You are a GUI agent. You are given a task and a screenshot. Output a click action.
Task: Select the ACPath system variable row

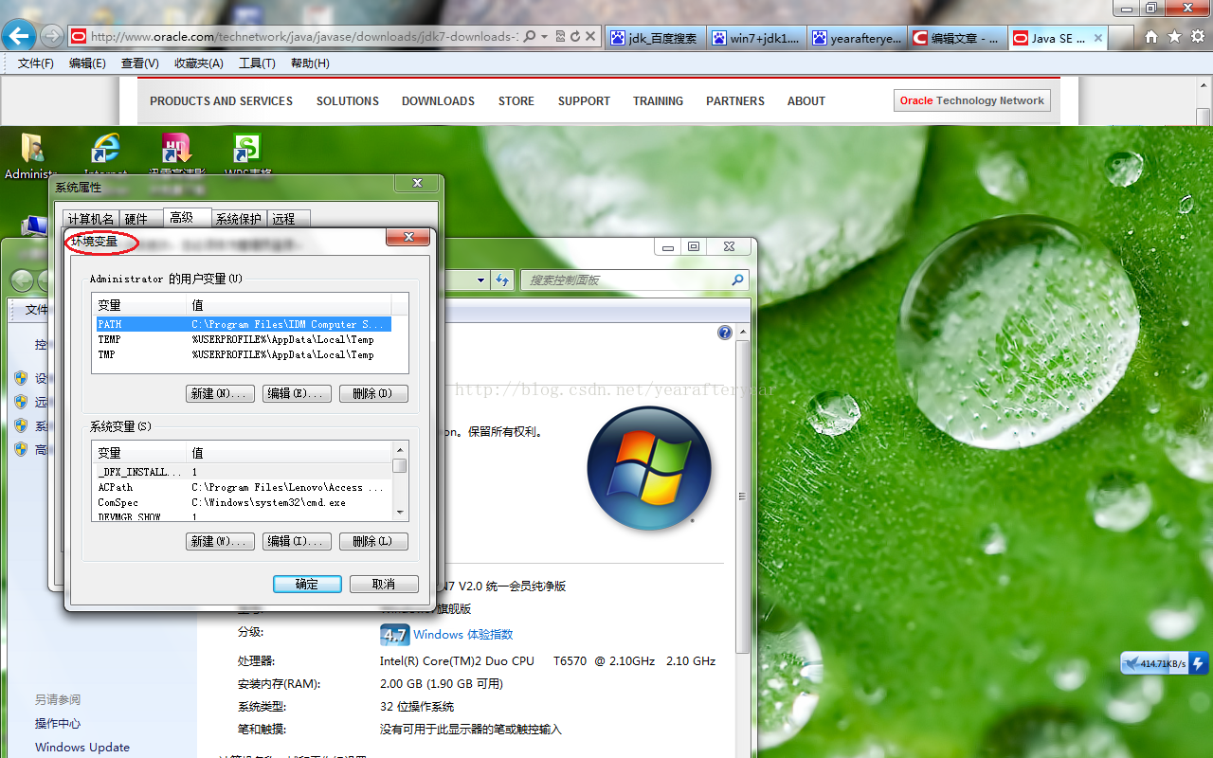(244, 487)
